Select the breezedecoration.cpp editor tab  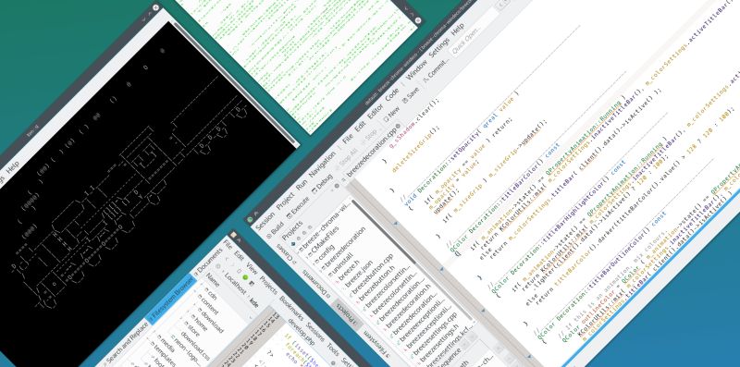coord(372,152)
